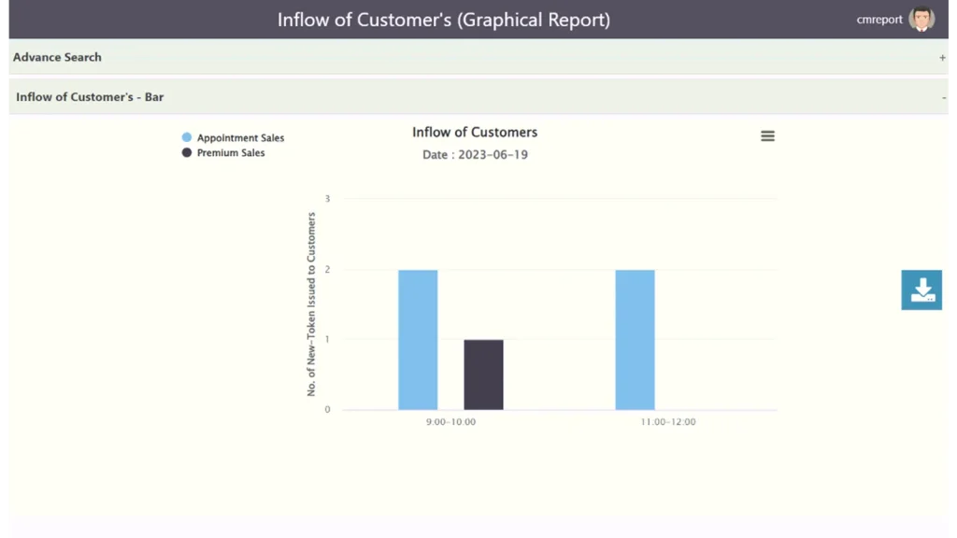The image size is (957, 538).
Task: Click the 9:00-10:00 axis label
Action: coord(451,421)
